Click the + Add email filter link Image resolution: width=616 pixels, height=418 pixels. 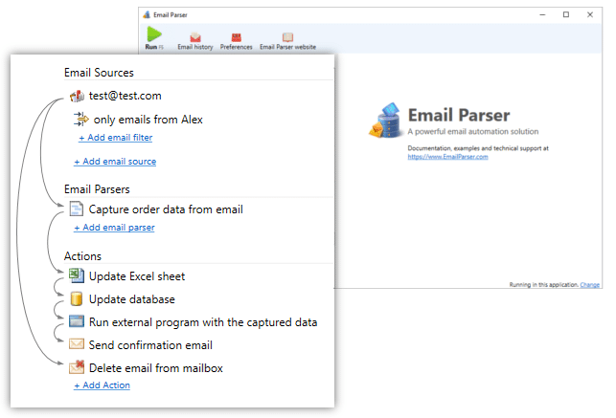click(116, 138)
